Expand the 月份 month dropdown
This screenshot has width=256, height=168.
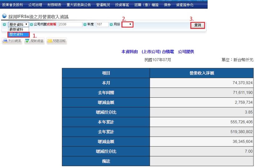point(128,24)
